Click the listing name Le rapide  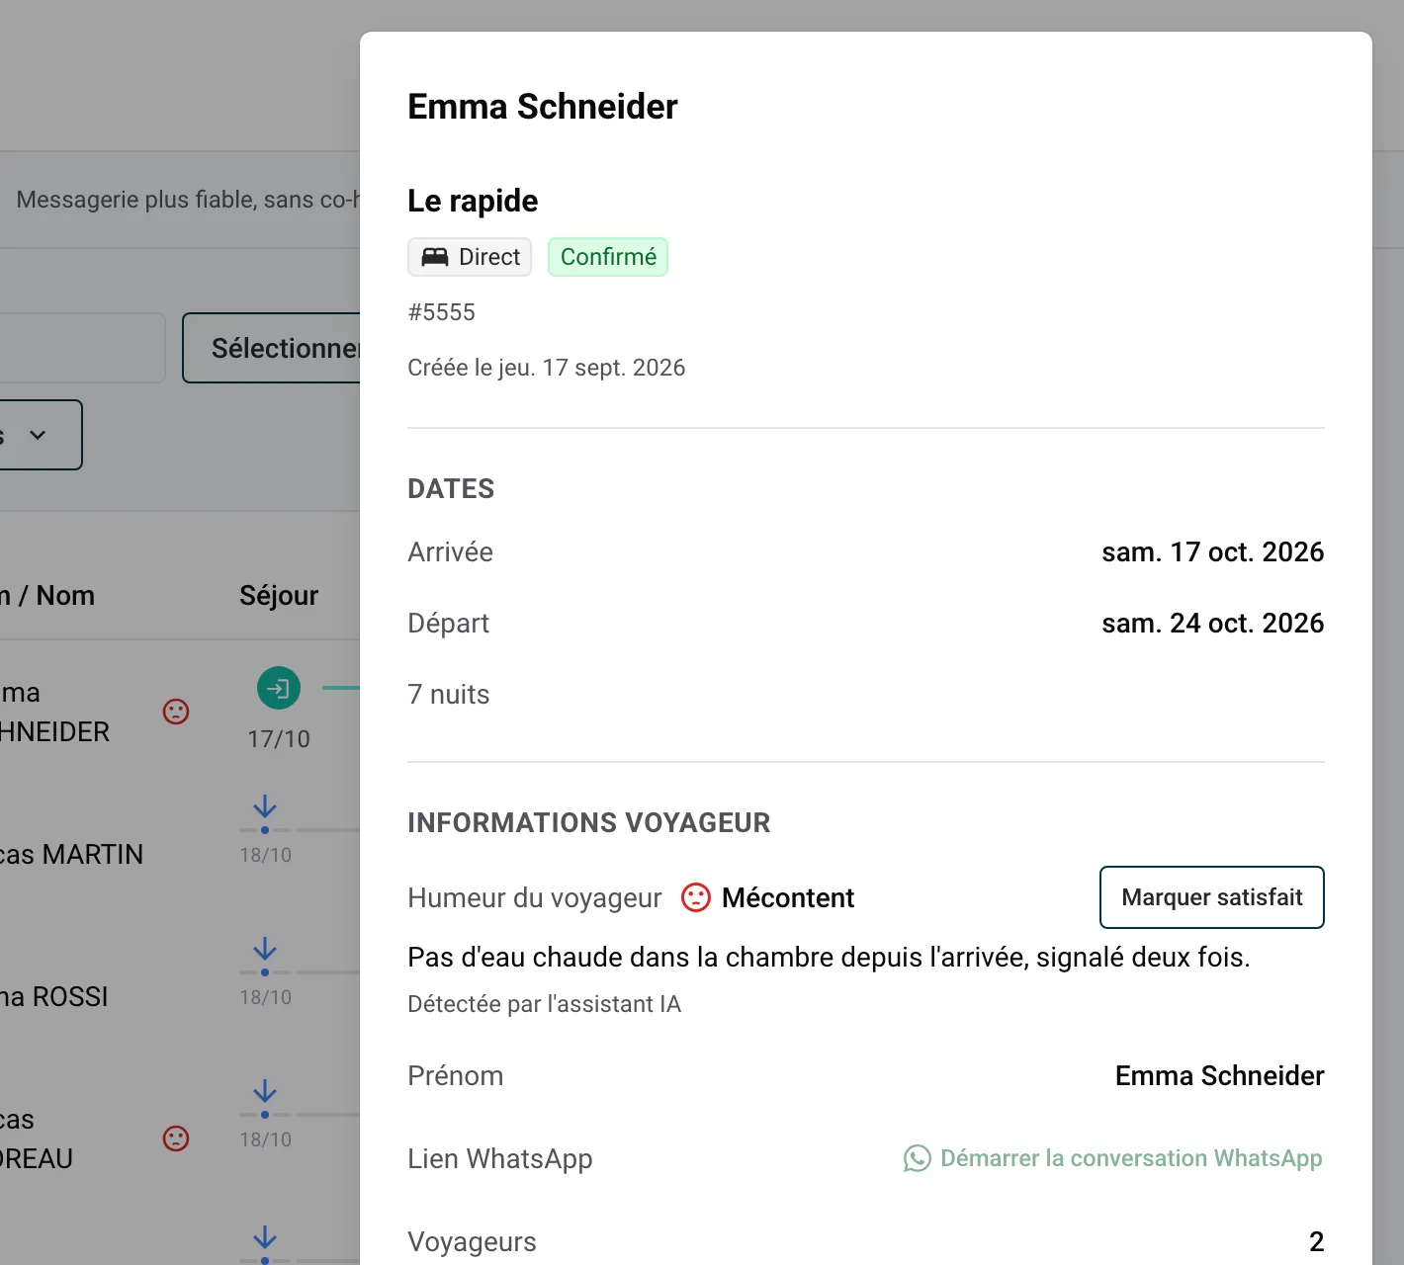tap(473, 201)
